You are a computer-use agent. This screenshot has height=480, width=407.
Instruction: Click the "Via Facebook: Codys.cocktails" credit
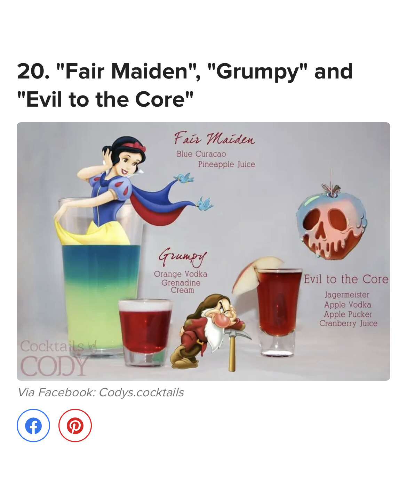pos(101,392)
